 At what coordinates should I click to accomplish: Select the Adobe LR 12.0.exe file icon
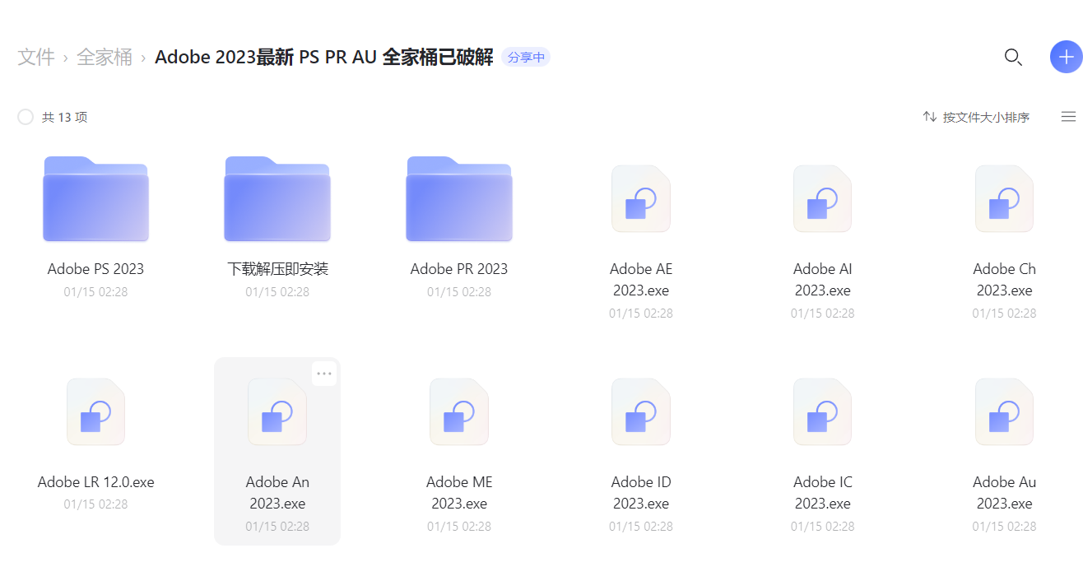pos(95,412)
